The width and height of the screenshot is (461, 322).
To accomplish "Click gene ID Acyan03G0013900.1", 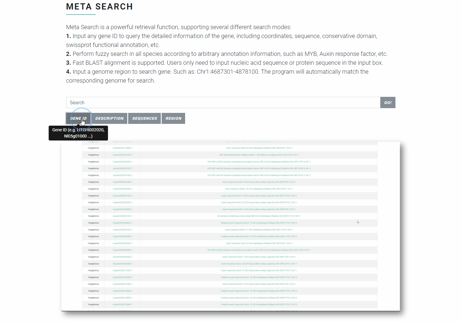I will [x=123, y=277].
